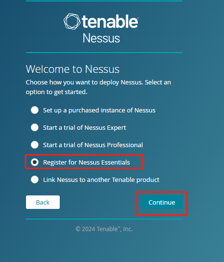Click the Tenable hexagon logo icon
224x262 pixels.
[x=72, y=21]
